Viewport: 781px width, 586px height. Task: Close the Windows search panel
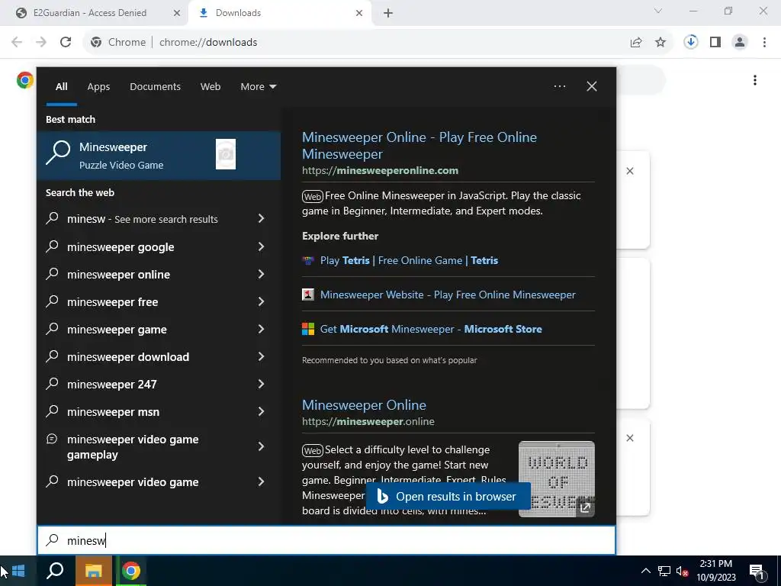click(592, 86)
